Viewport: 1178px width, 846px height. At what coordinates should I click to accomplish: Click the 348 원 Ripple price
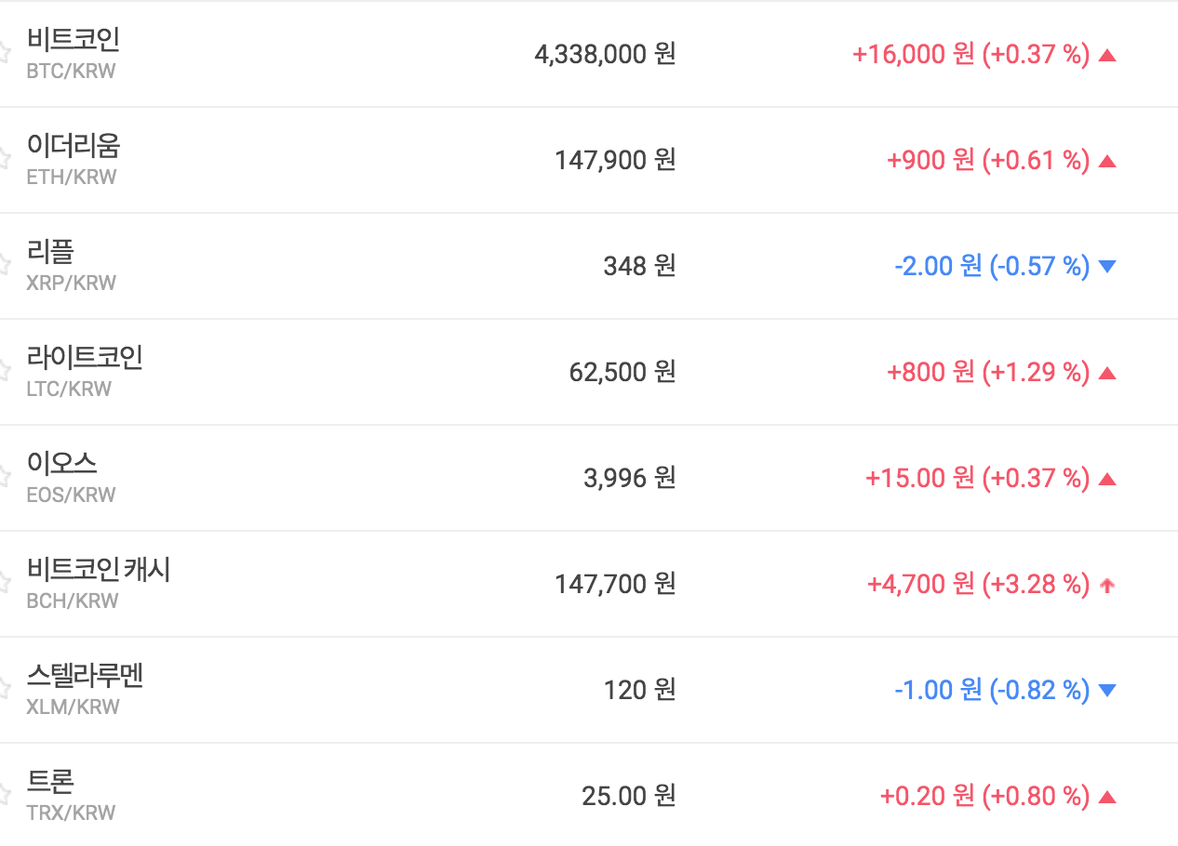point(638,266)
